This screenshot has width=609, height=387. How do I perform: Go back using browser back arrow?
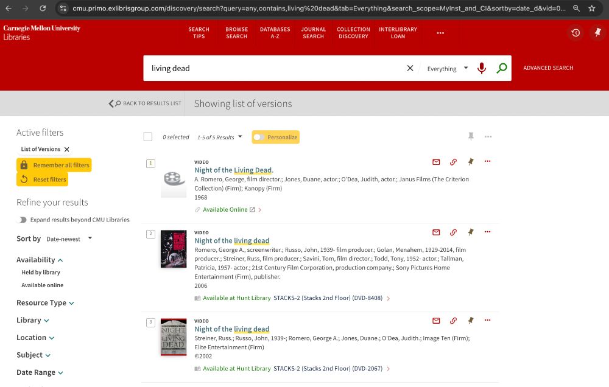9,8
